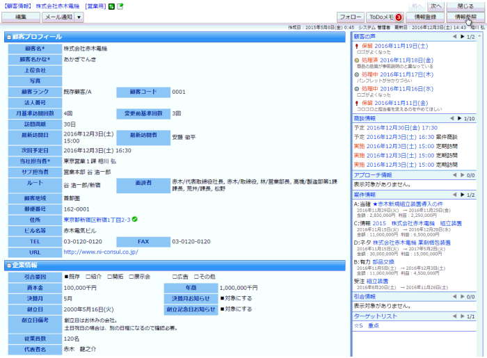Screen dimensions: 487x358
Task: Click the green verified checkmark beside the address
Action: click(x=134, y=220)
